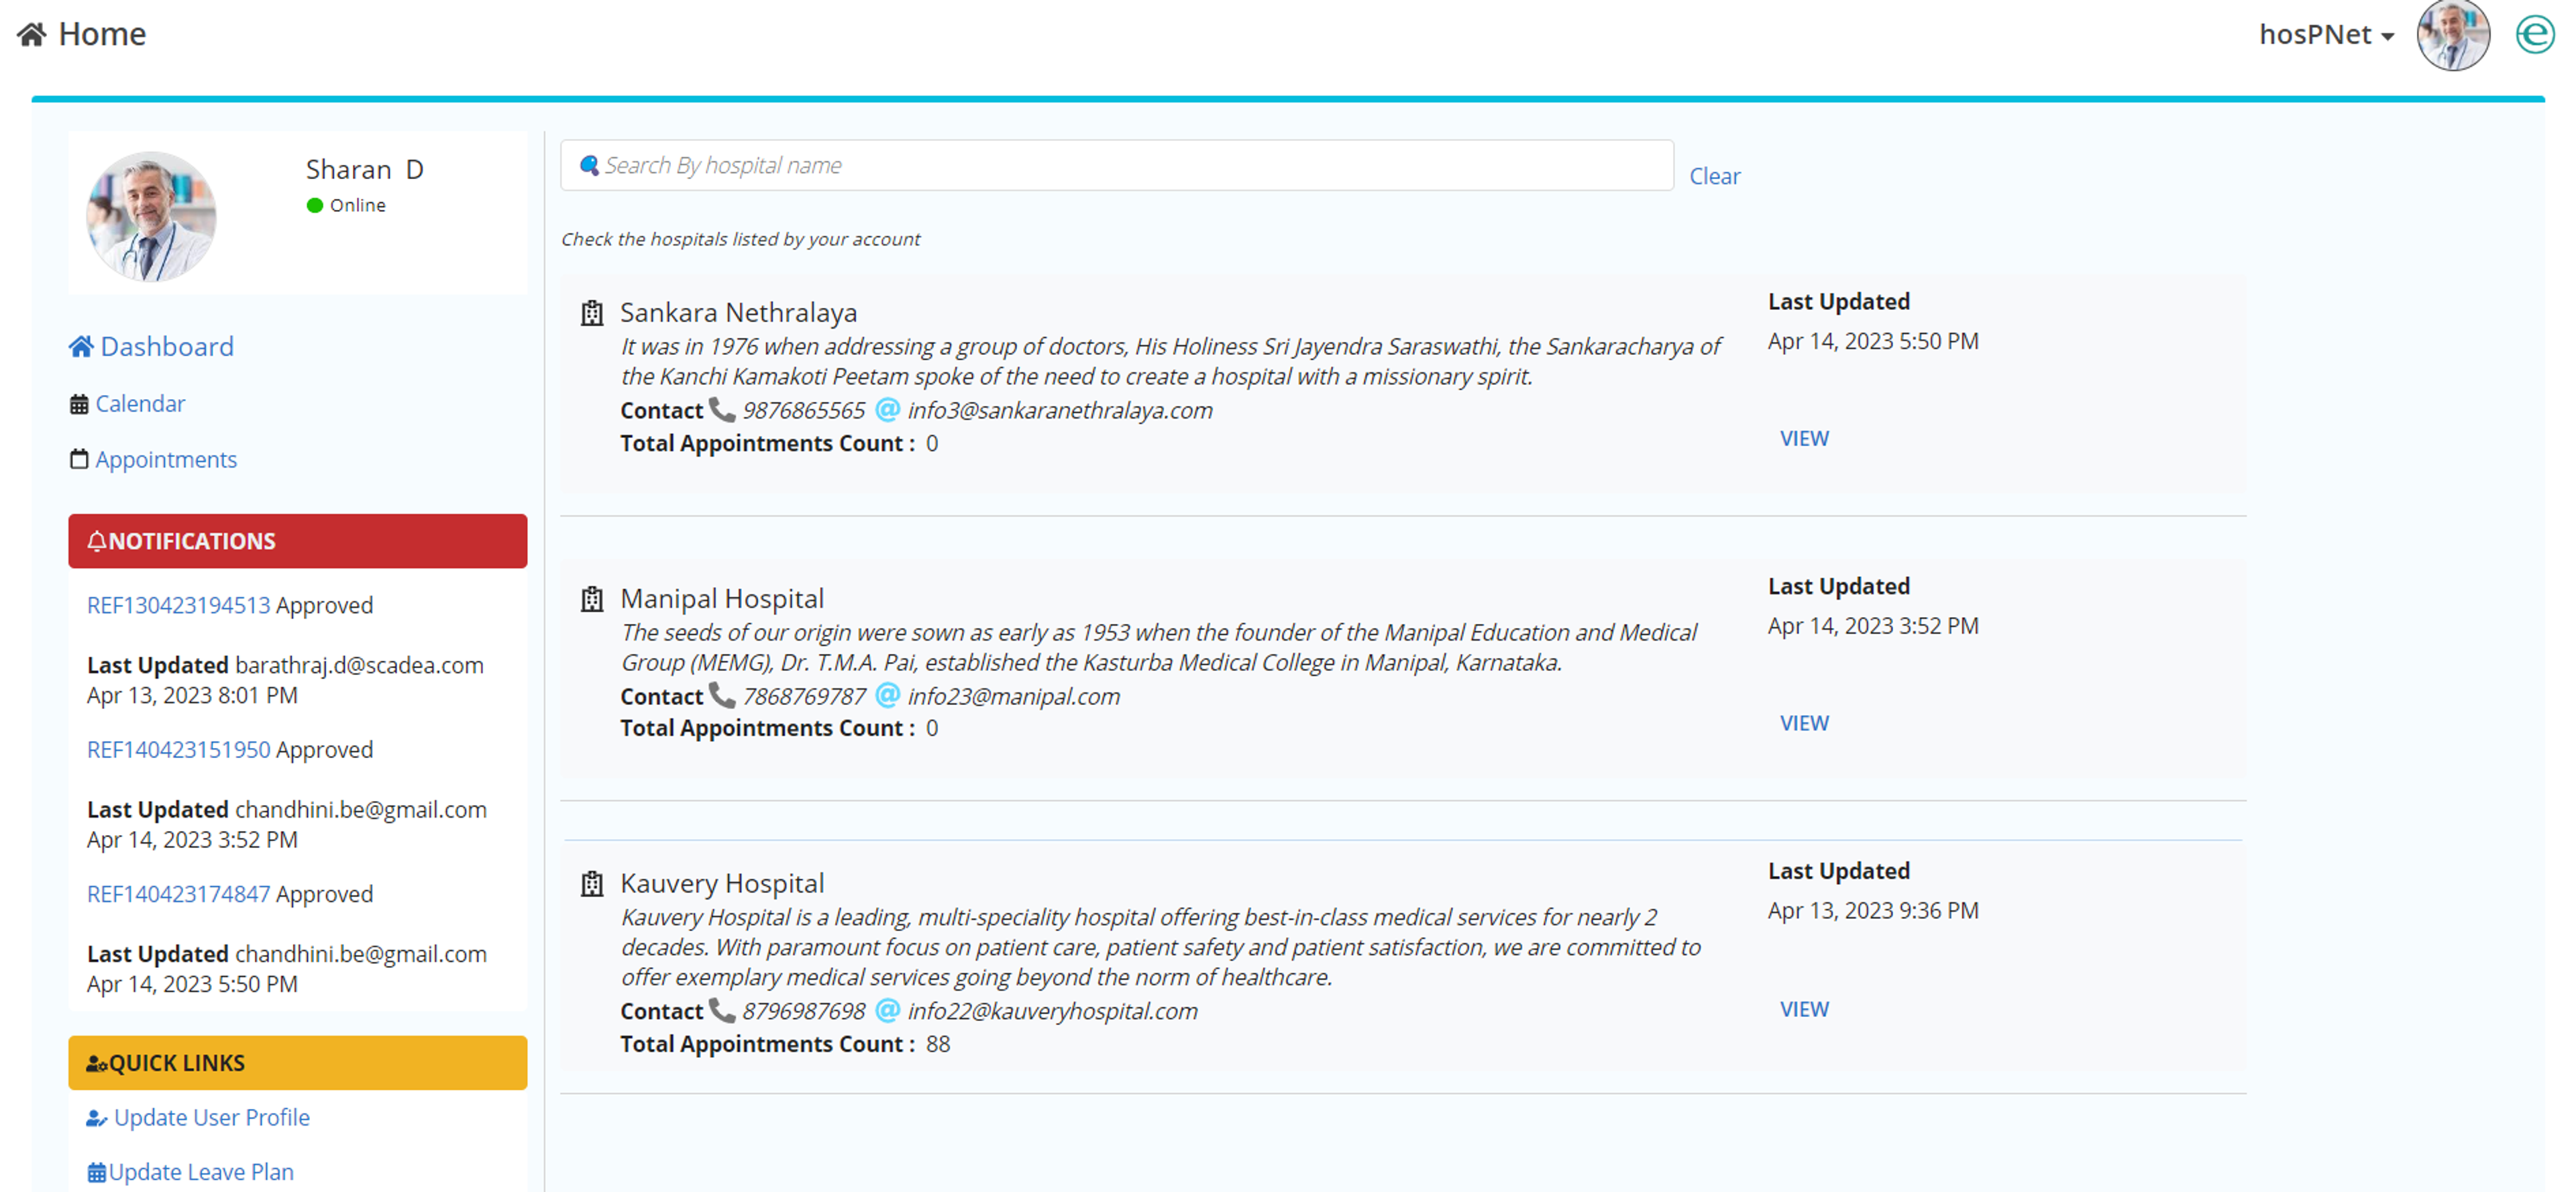Open the hosPNet dropdown menu
Screen dimensions: 2576x1192
point(2326,34)
